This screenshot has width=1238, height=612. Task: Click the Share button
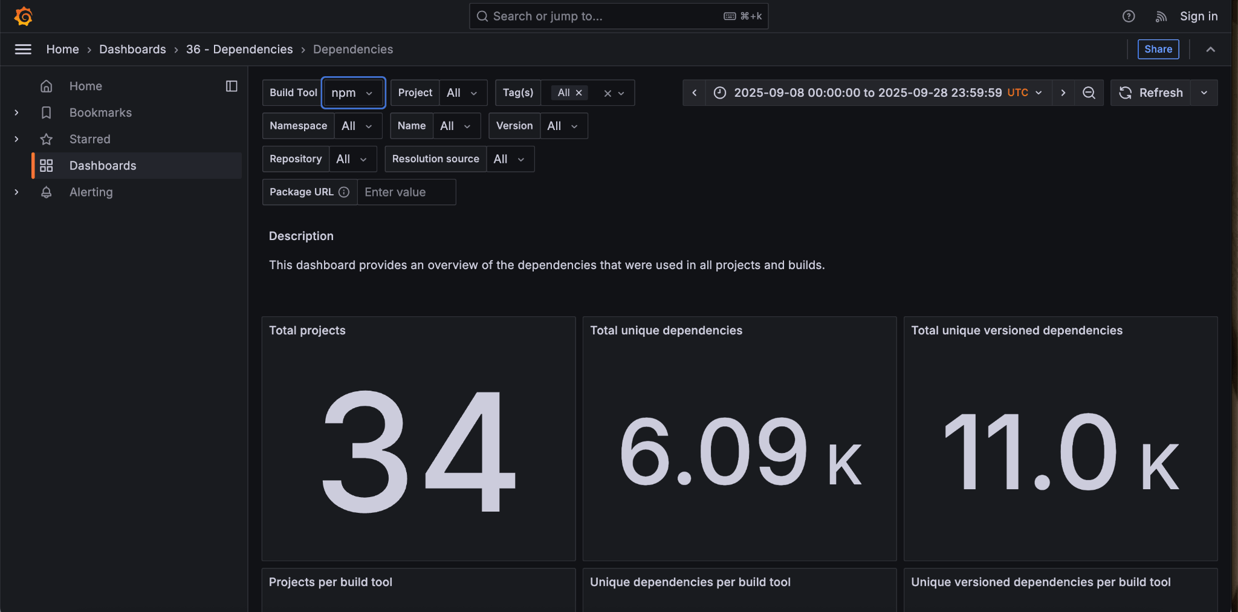click(1158, 50)
